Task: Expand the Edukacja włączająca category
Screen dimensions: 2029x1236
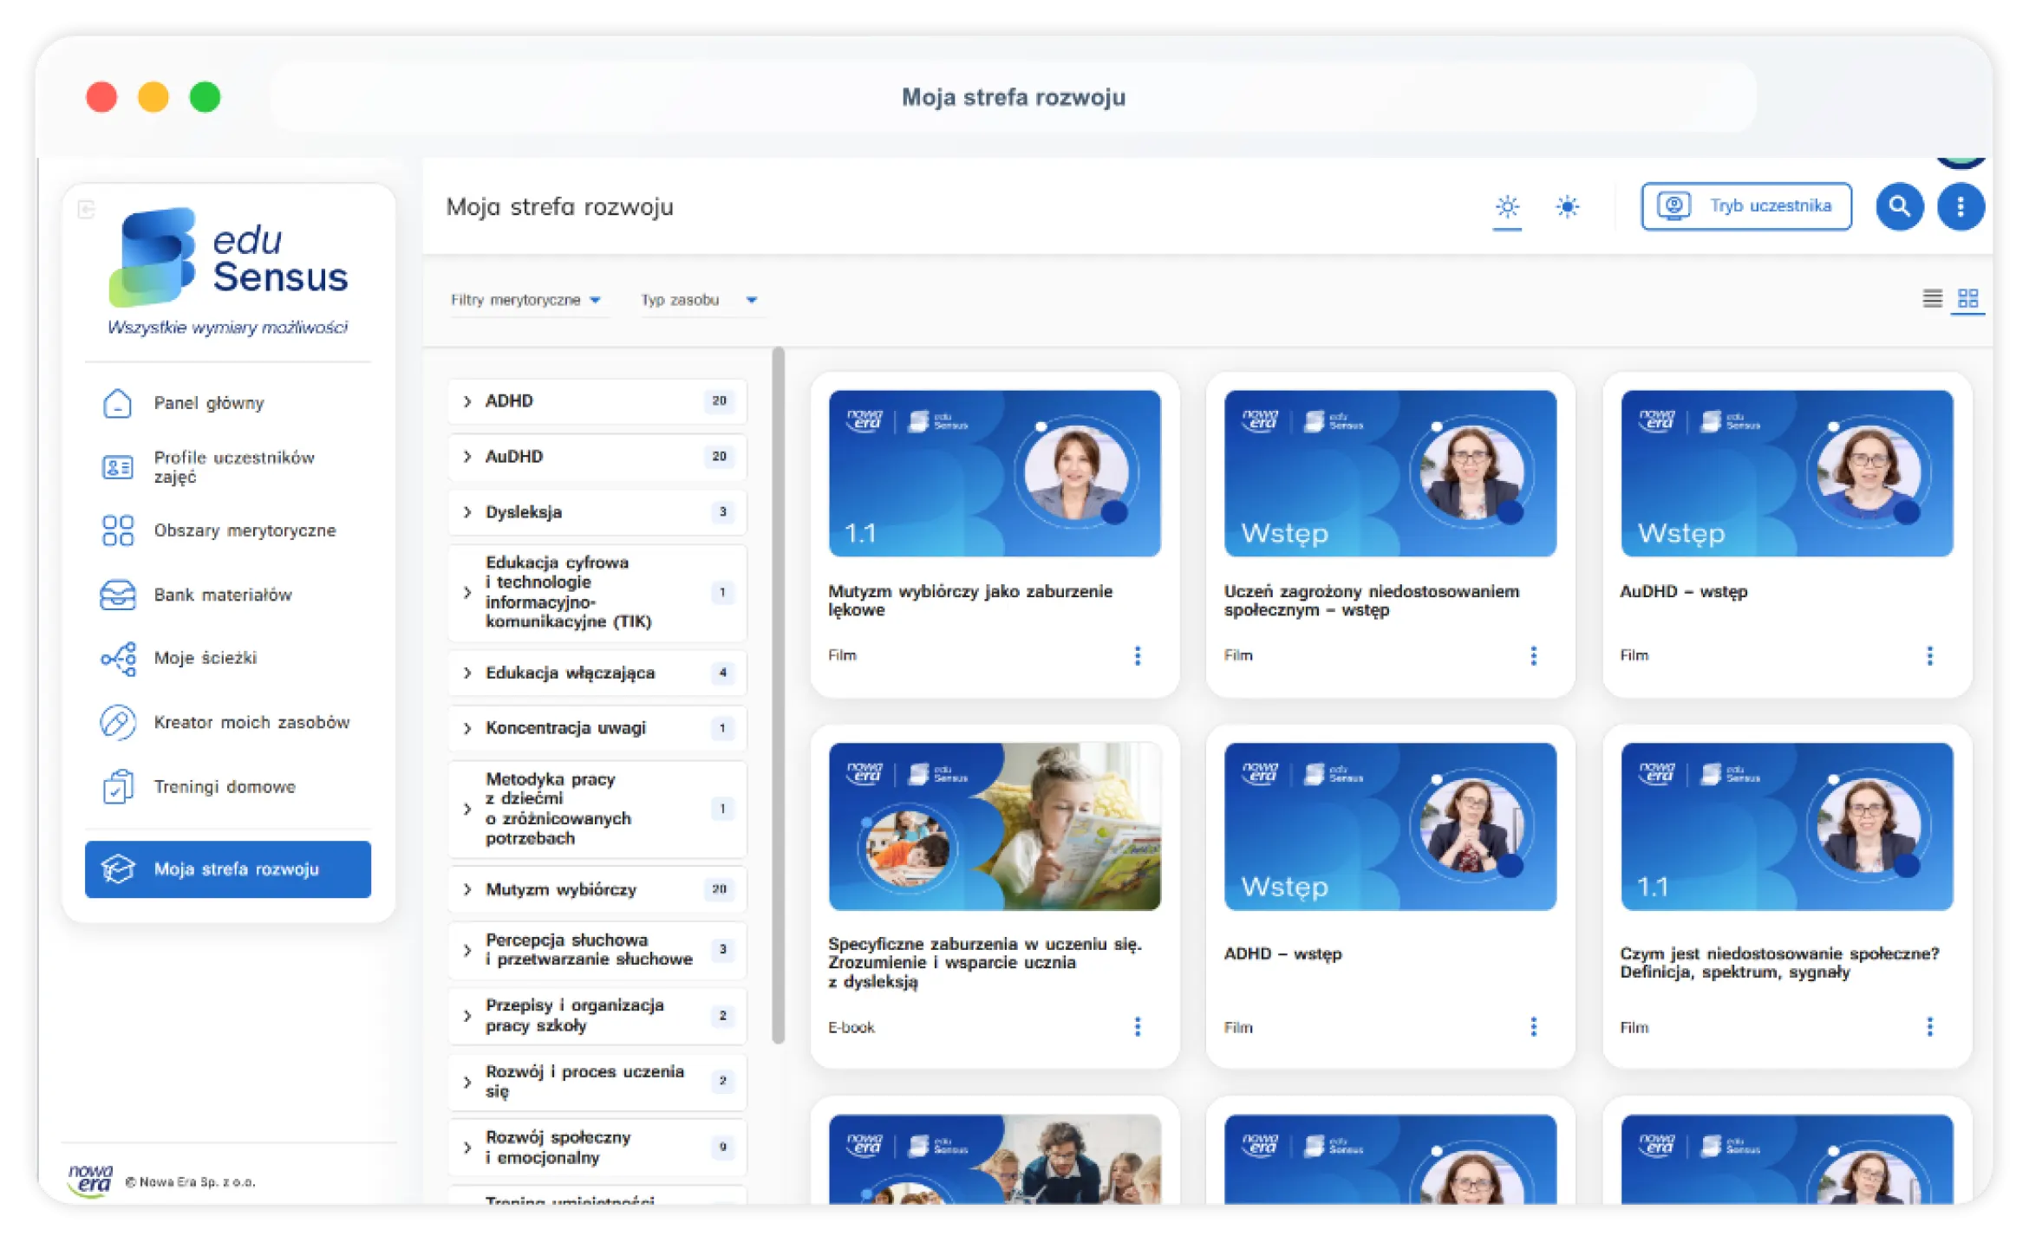Action: click(x=597, y=673)
